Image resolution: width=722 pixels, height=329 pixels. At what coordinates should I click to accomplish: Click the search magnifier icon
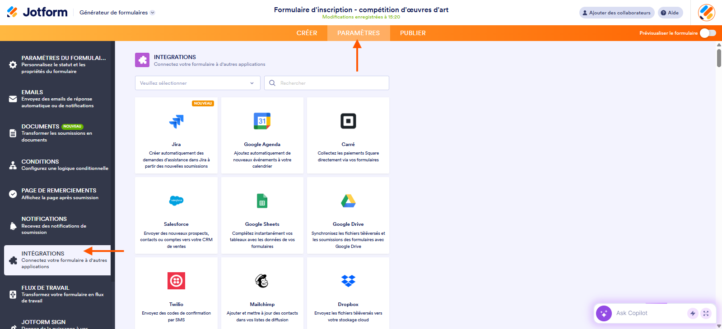pos(272,83)
